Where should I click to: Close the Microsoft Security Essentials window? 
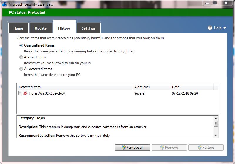click(226, 3)
